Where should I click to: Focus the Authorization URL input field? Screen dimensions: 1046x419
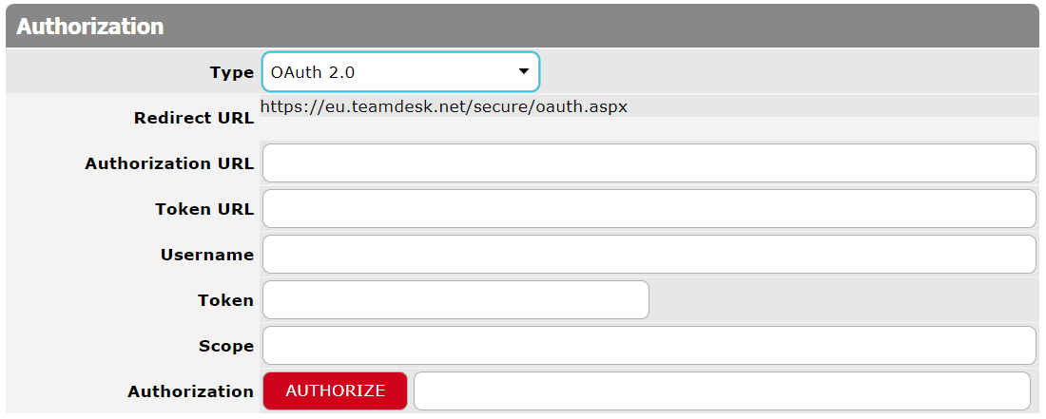649,163
